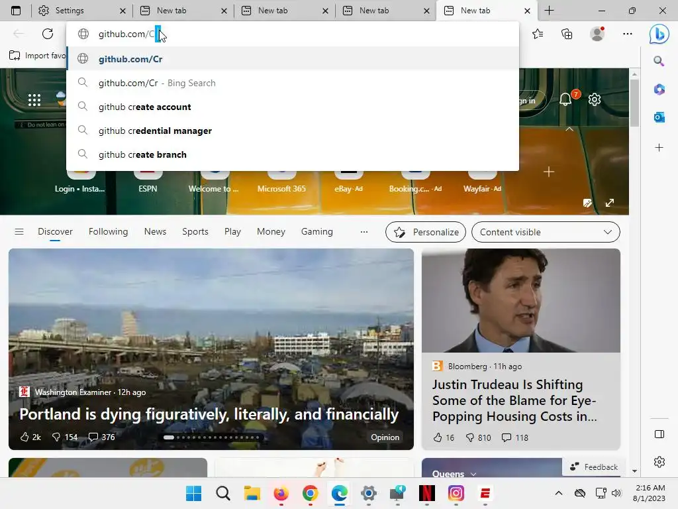
Task: Open the Favorites star icon
Action: 538,34
